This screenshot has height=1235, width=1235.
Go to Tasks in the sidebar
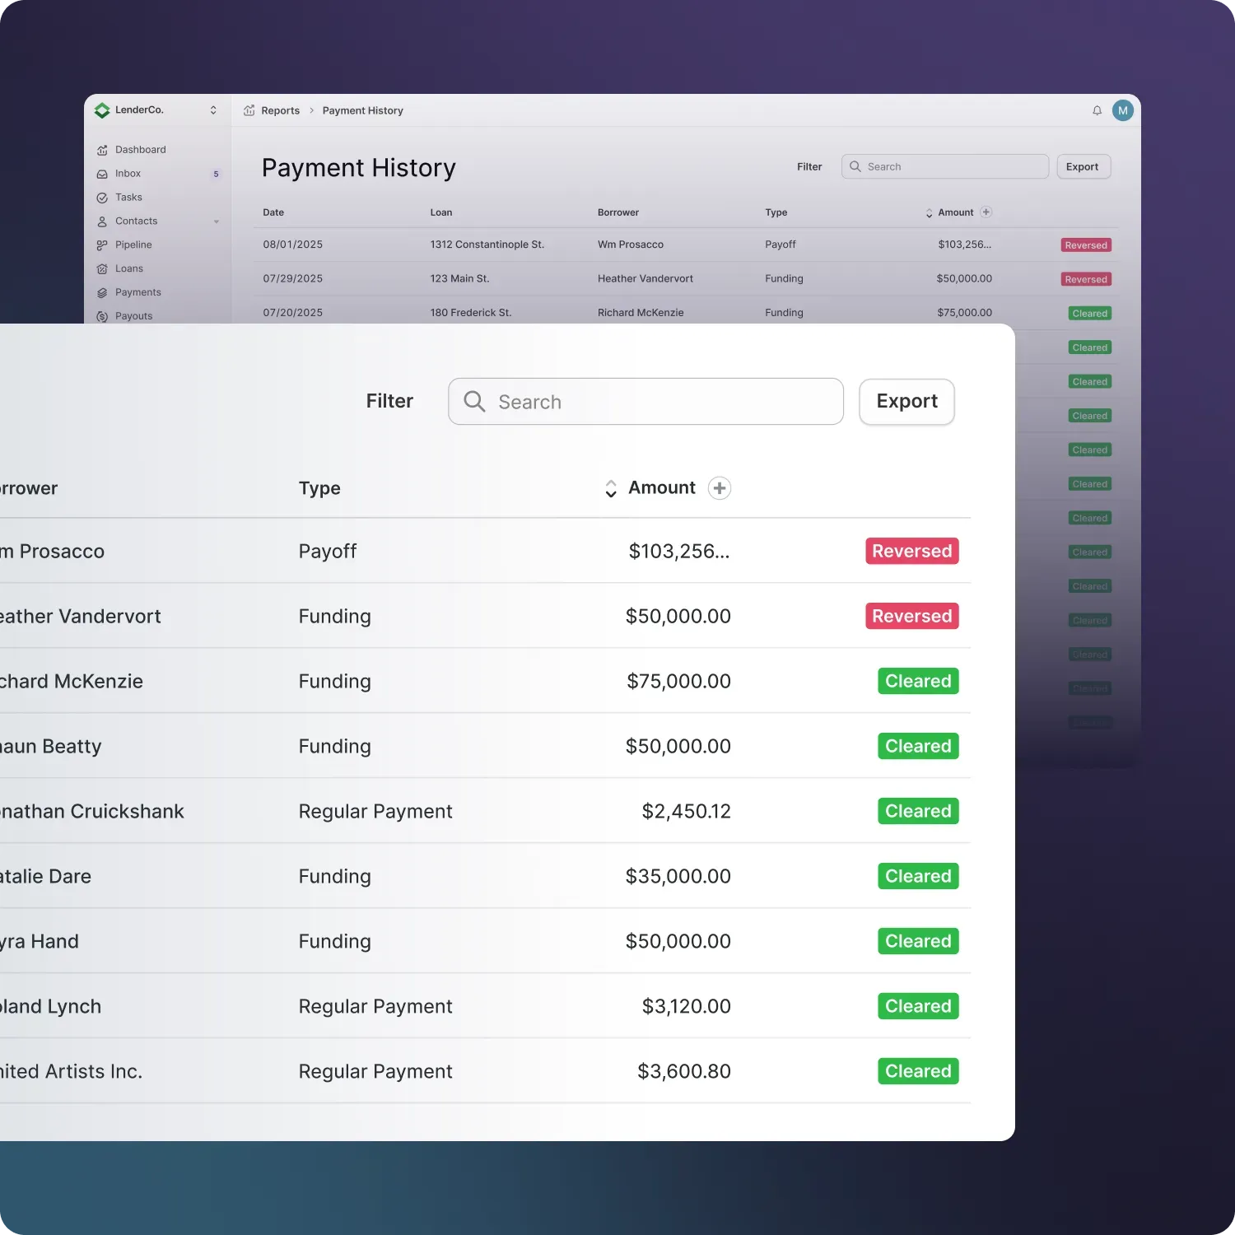tap(128, 198)
